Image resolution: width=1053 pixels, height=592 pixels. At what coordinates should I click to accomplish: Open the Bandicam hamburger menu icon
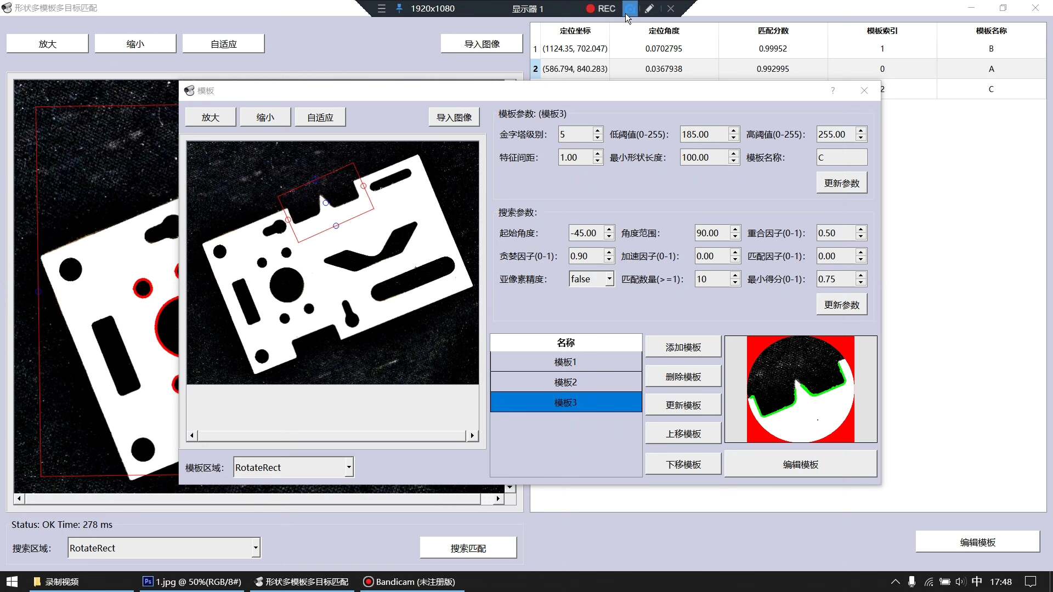[382, 8]
